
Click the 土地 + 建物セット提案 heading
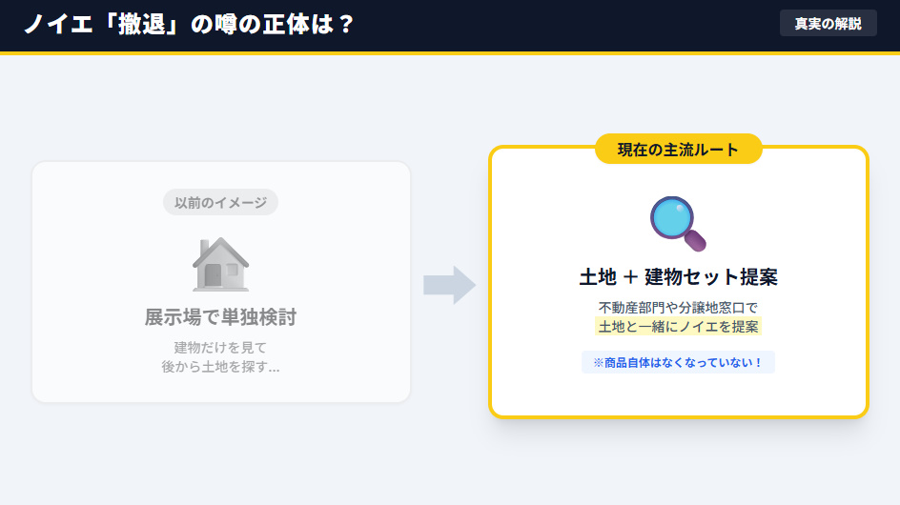pyautogui.click(x=678, y=277)
